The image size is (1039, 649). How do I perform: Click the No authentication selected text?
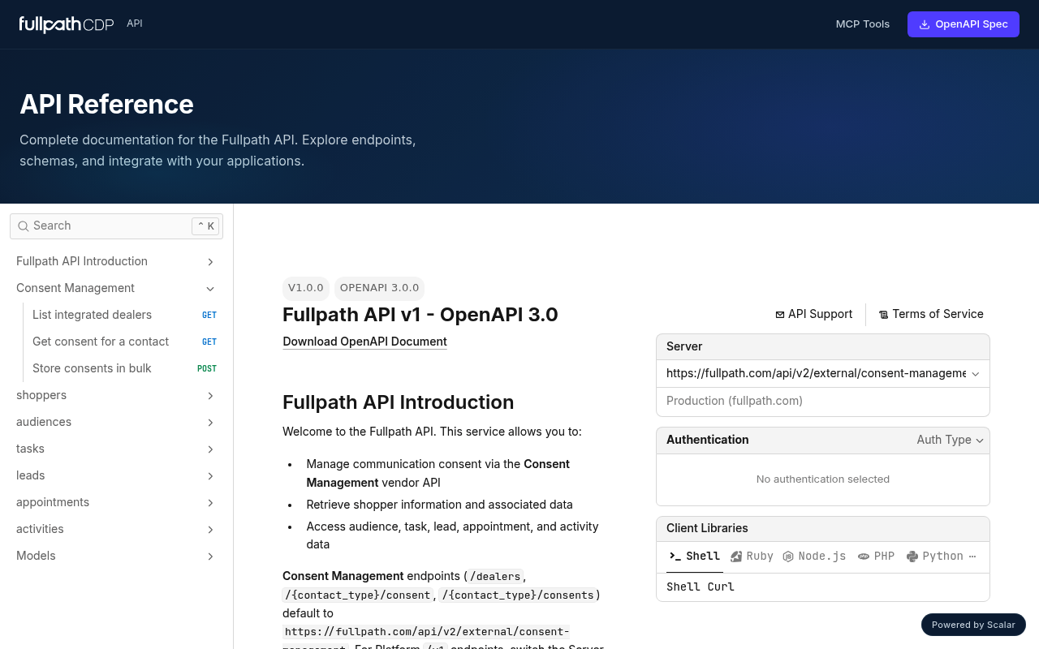(823, 479)
